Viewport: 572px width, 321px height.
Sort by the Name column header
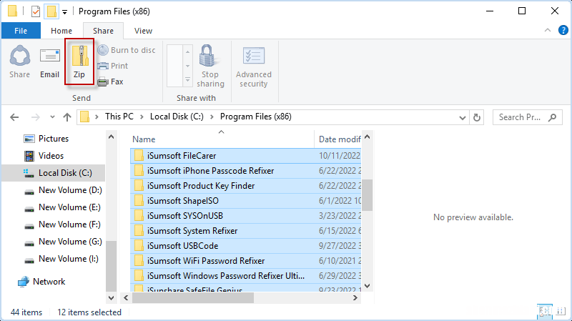(x=143, y=139)
